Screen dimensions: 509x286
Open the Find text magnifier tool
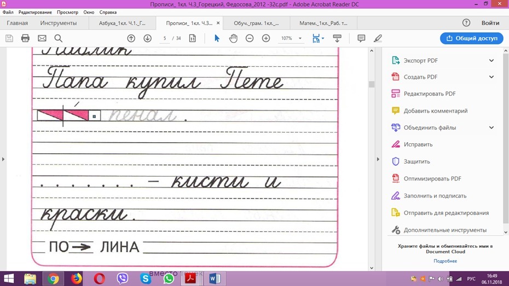(x=58, y=38)
